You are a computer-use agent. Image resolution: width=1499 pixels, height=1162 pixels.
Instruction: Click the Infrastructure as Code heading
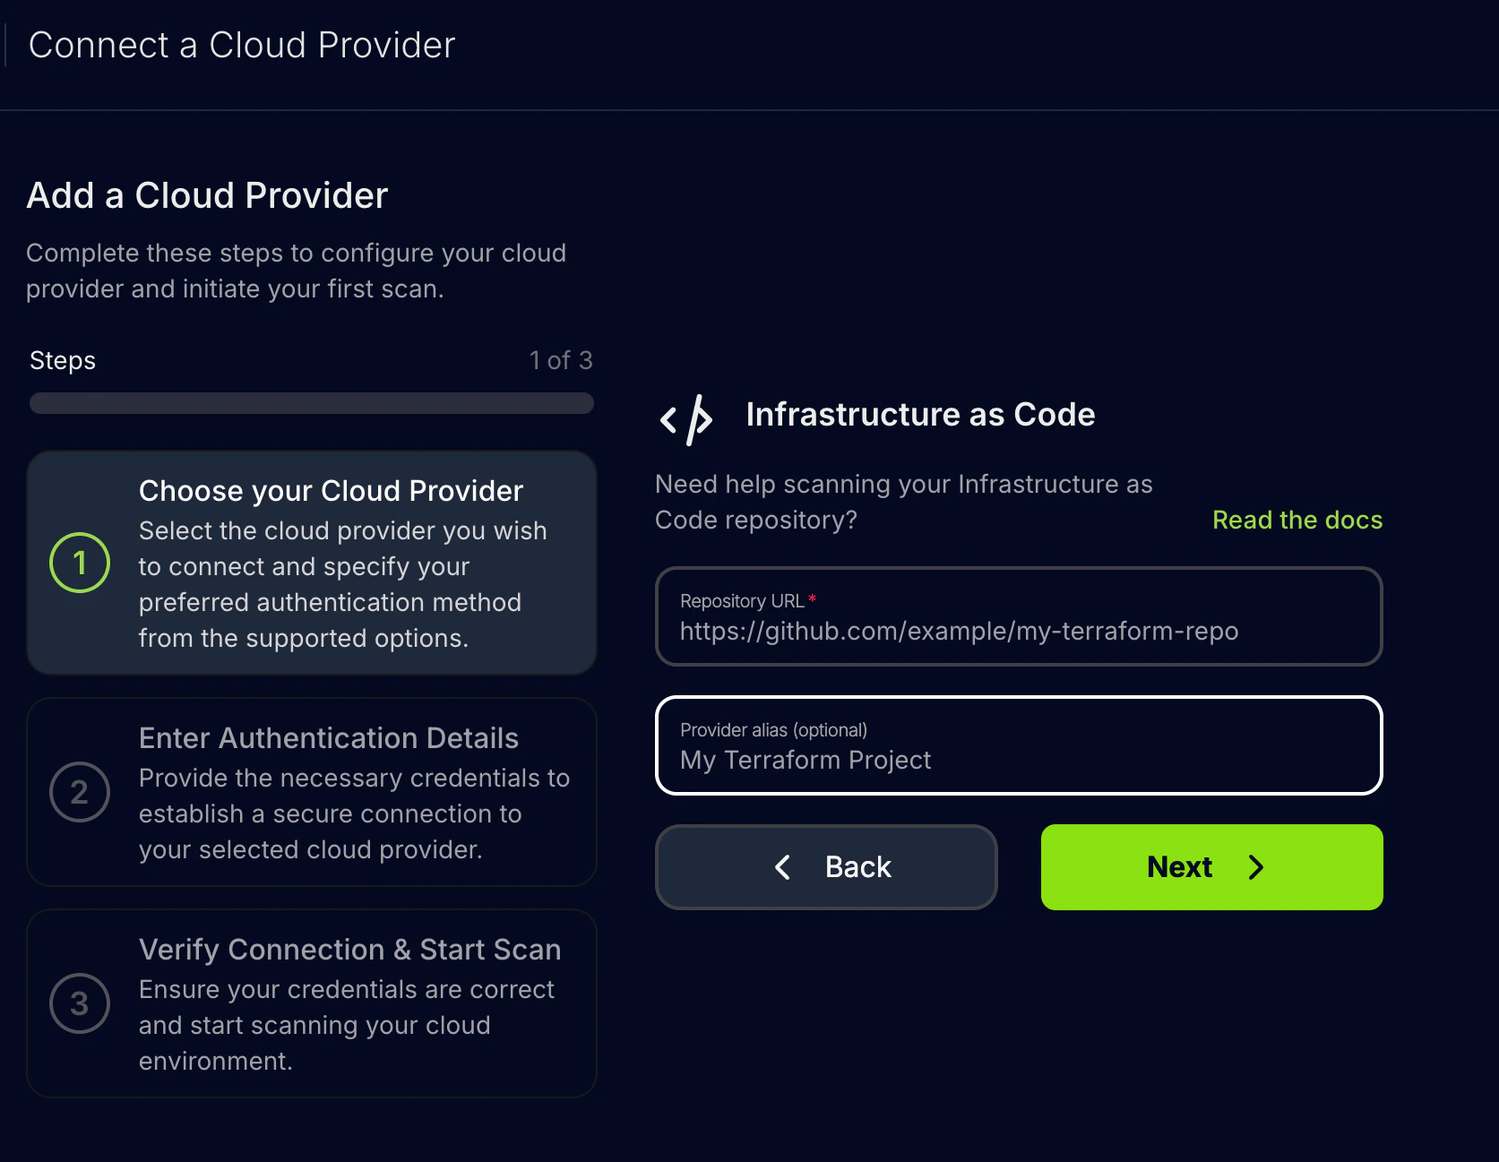pos(919,414)
